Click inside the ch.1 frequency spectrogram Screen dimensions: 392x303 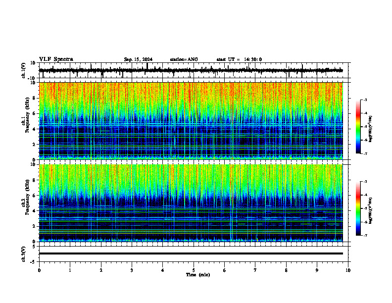(x=191, y=121)
